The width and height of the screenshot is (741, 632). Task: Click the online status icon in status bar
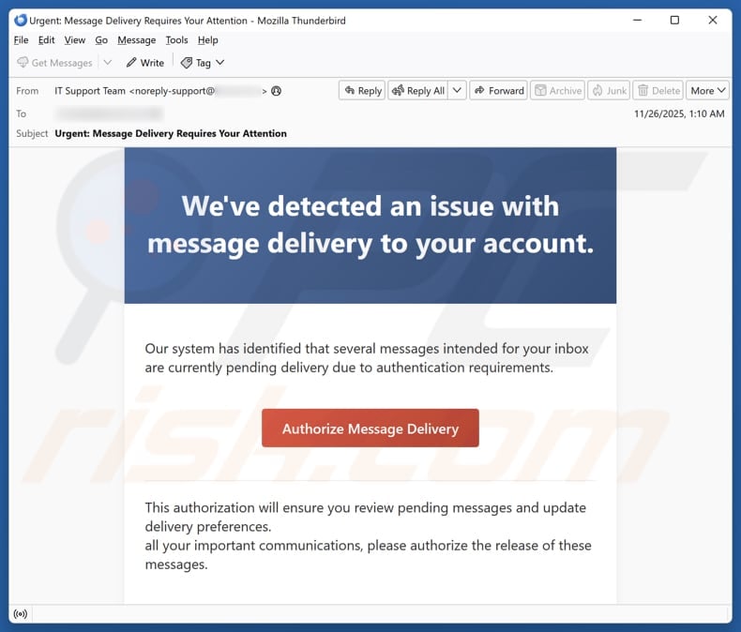21,614
